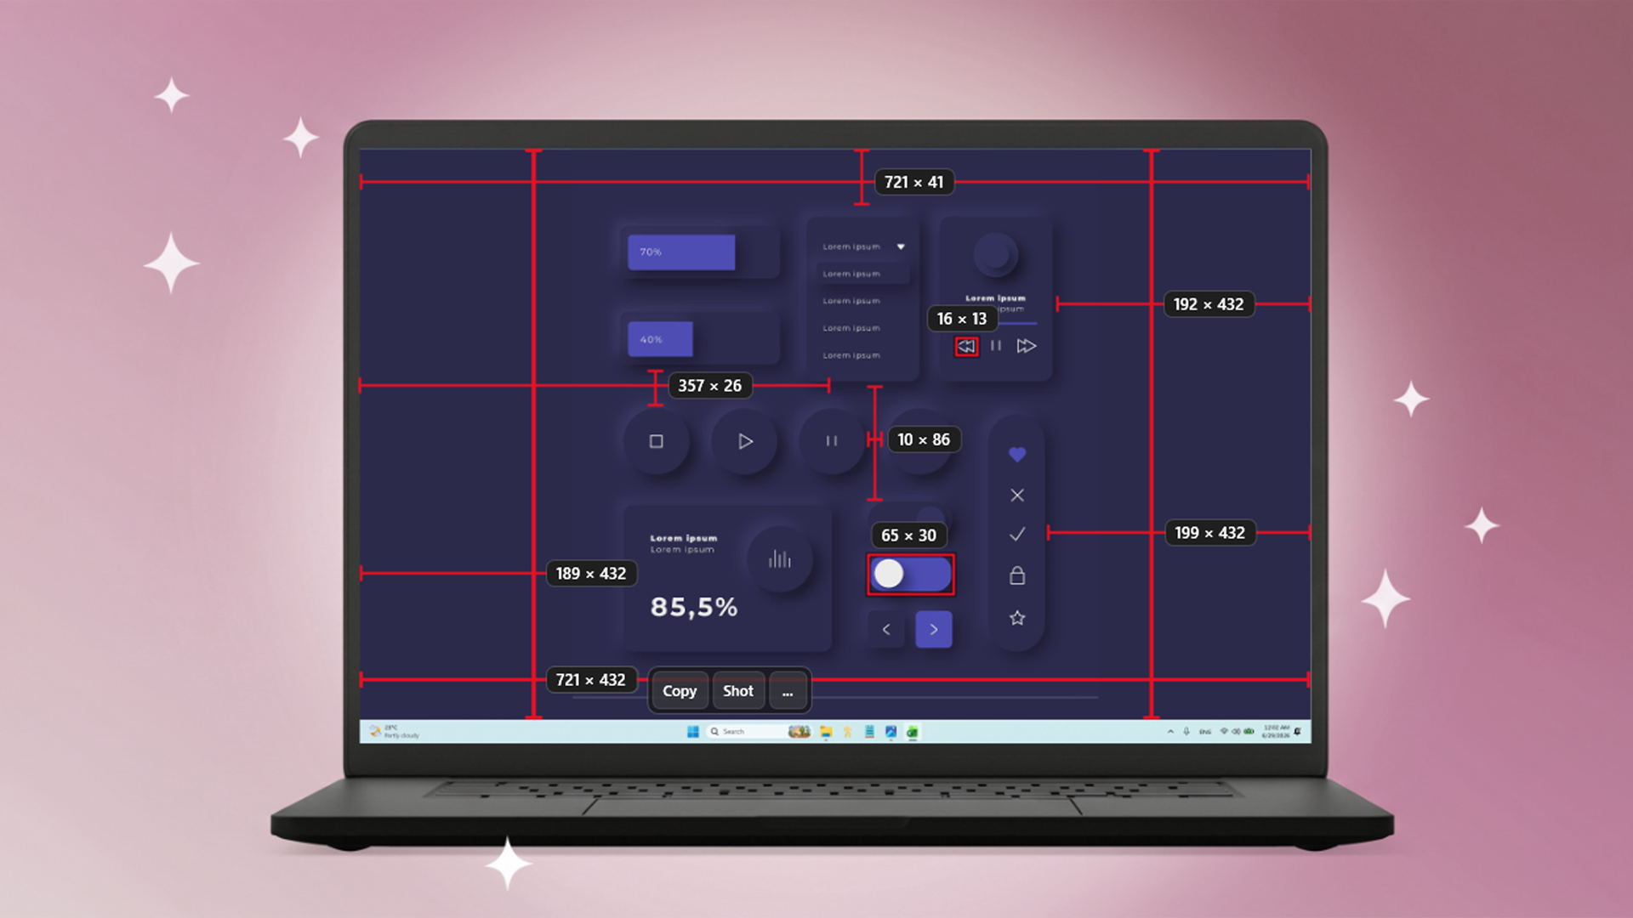Click the 721 × 41 measurement label
Viewport: 1633px width, 918px height.
click(914, 182)
